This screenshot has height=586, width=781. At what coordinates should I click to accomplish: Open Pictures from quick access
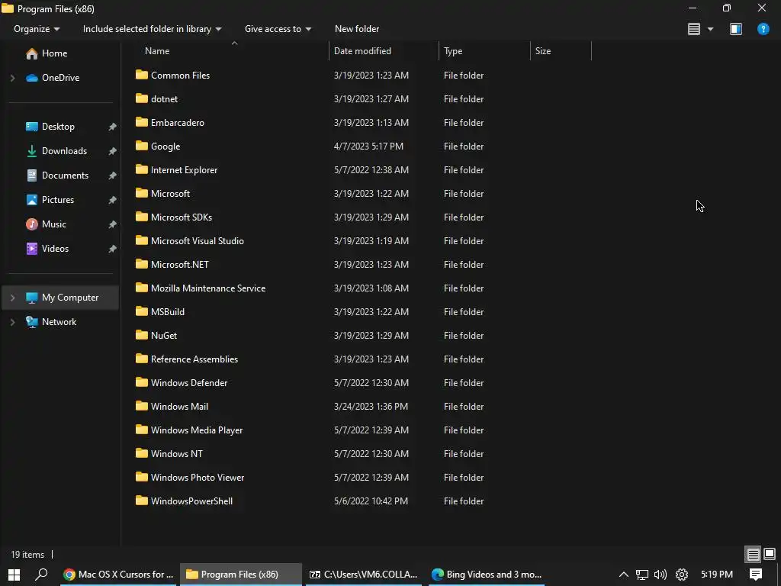(x=58, y=200)
